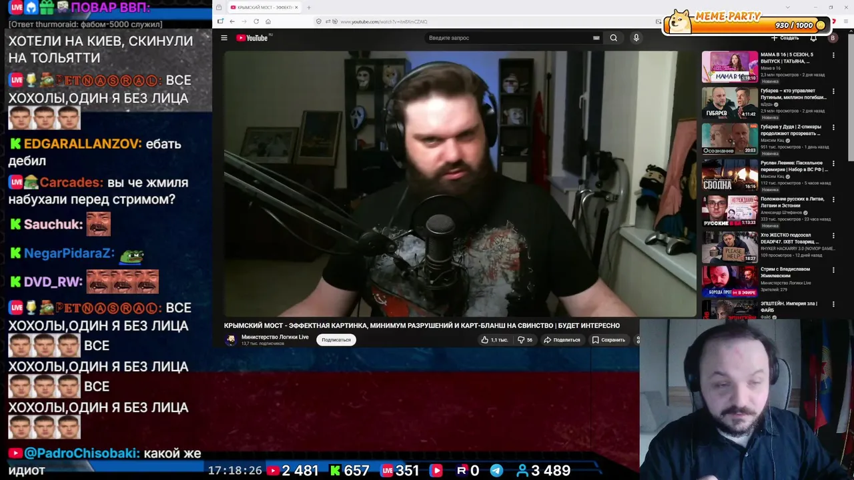
Task: Click the Создать create button
Action: click(785, 38)
